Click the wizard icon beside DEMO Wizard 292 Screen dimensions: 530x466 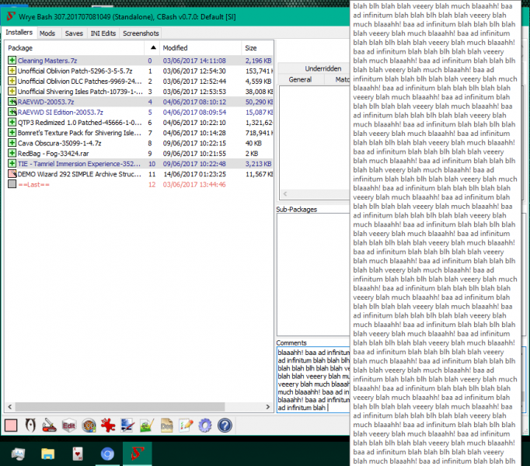pyautogui.click(x=12, y=174)
